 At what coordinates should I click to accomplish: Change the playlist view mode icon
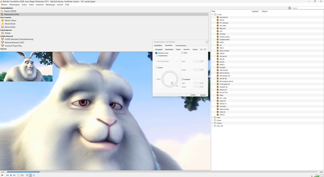290,8
